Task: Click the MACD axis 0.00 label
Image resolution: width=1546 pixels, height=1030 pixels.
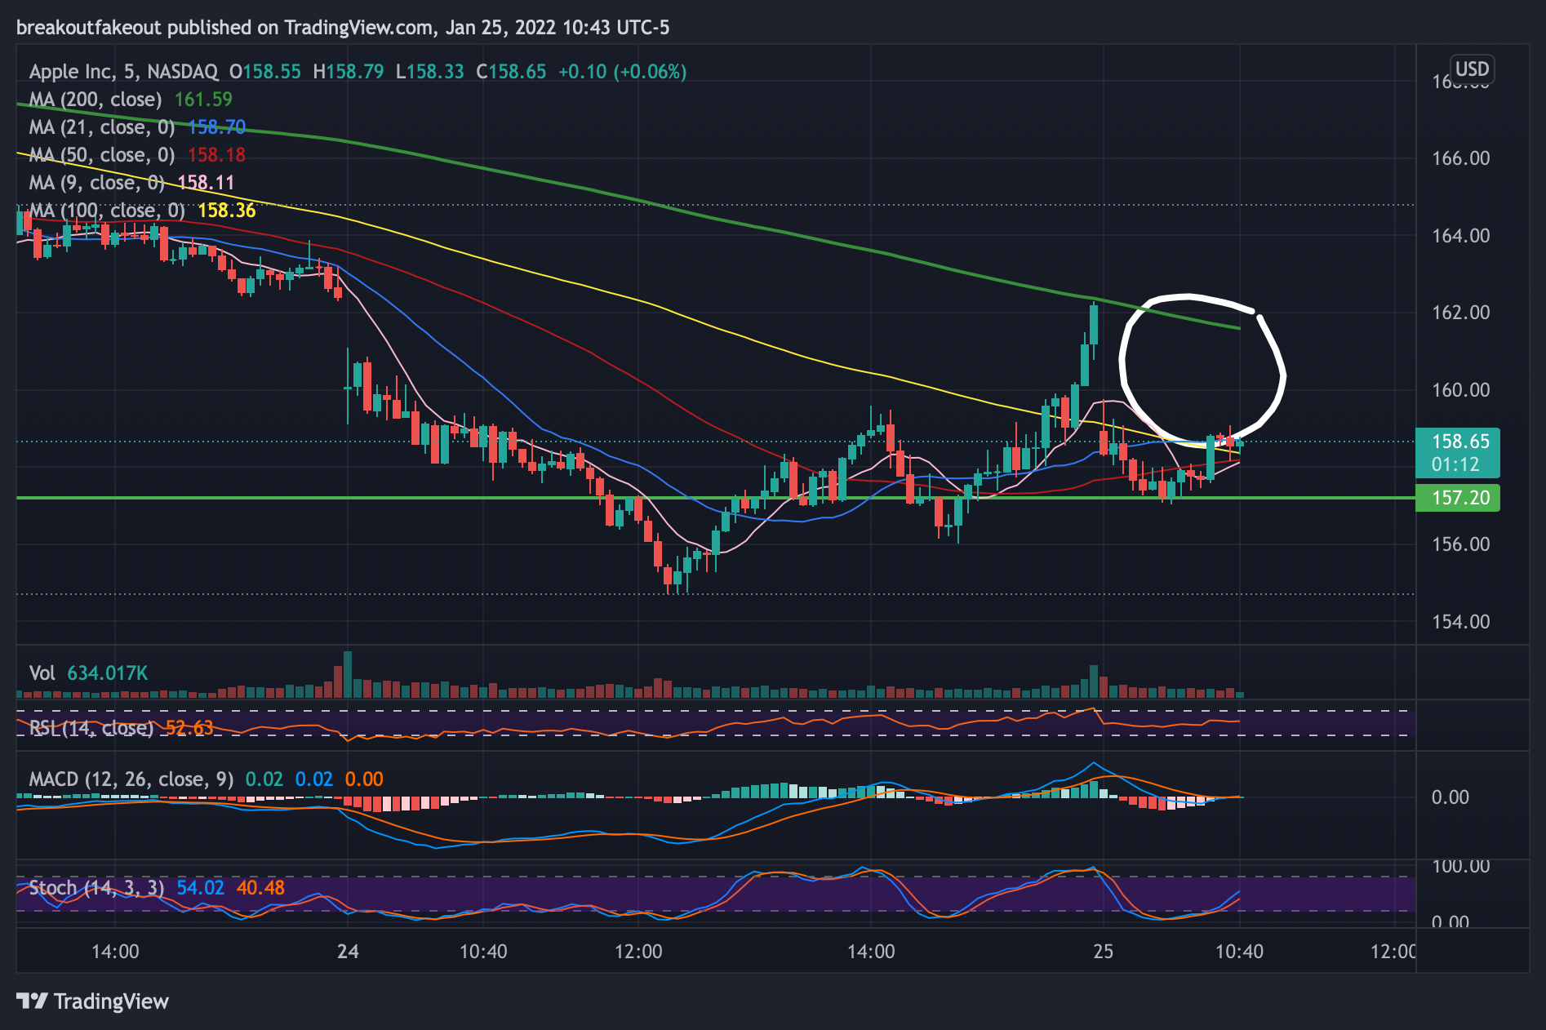Action: coord(1450,797)
